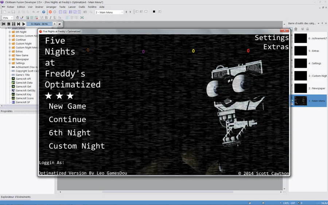
Task: Click the Redo arrow icon
Action: pos(38,12)
